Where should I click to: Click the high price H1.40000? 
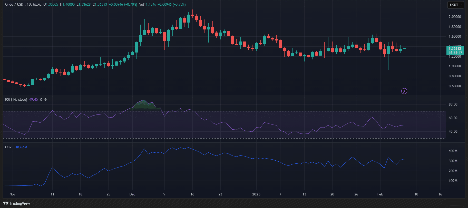(x=67, y=5)
